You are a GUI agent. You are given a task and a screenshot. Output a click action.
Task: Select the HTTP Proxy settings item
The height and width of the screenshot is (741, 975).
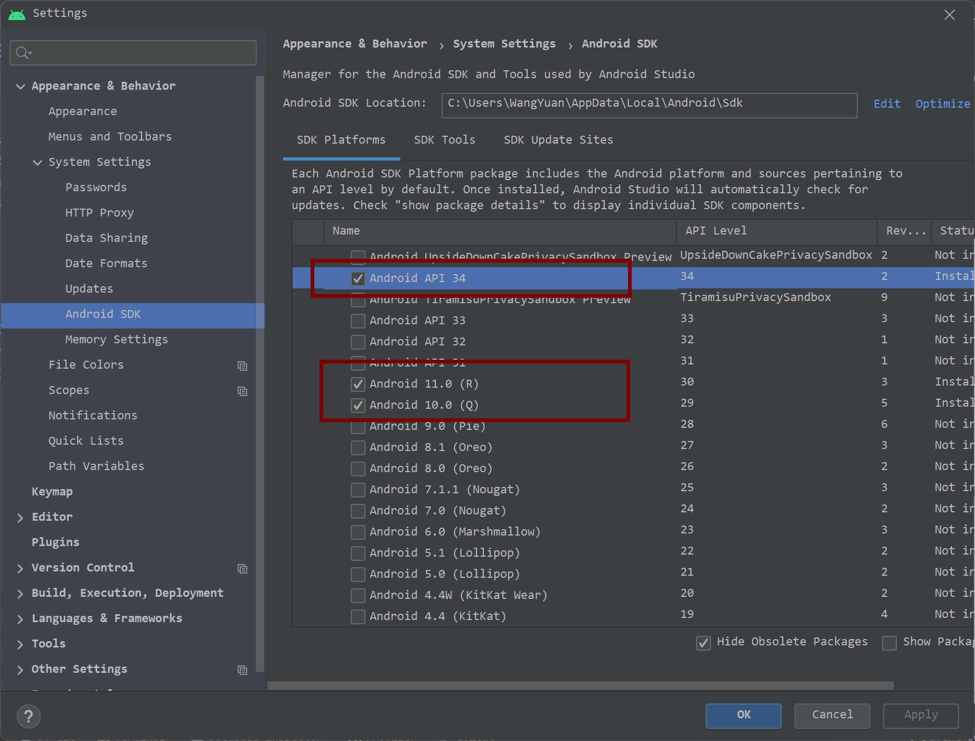(x=99, y=213)
